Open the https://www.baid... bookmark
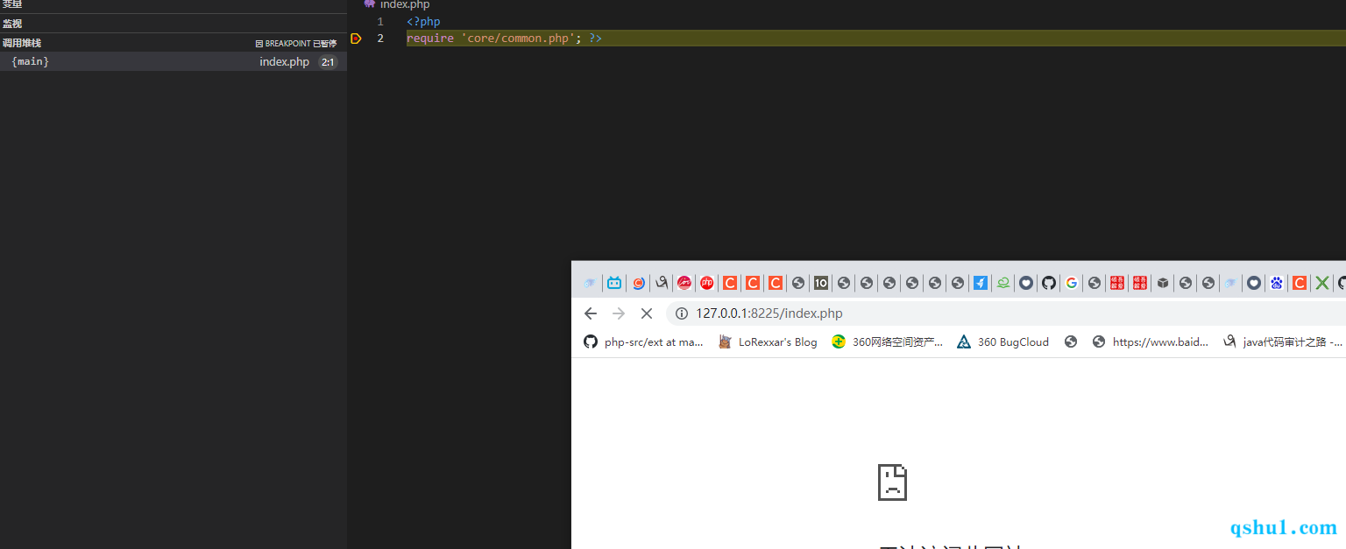1346x549 pixels. click(x=1151, y=342)
